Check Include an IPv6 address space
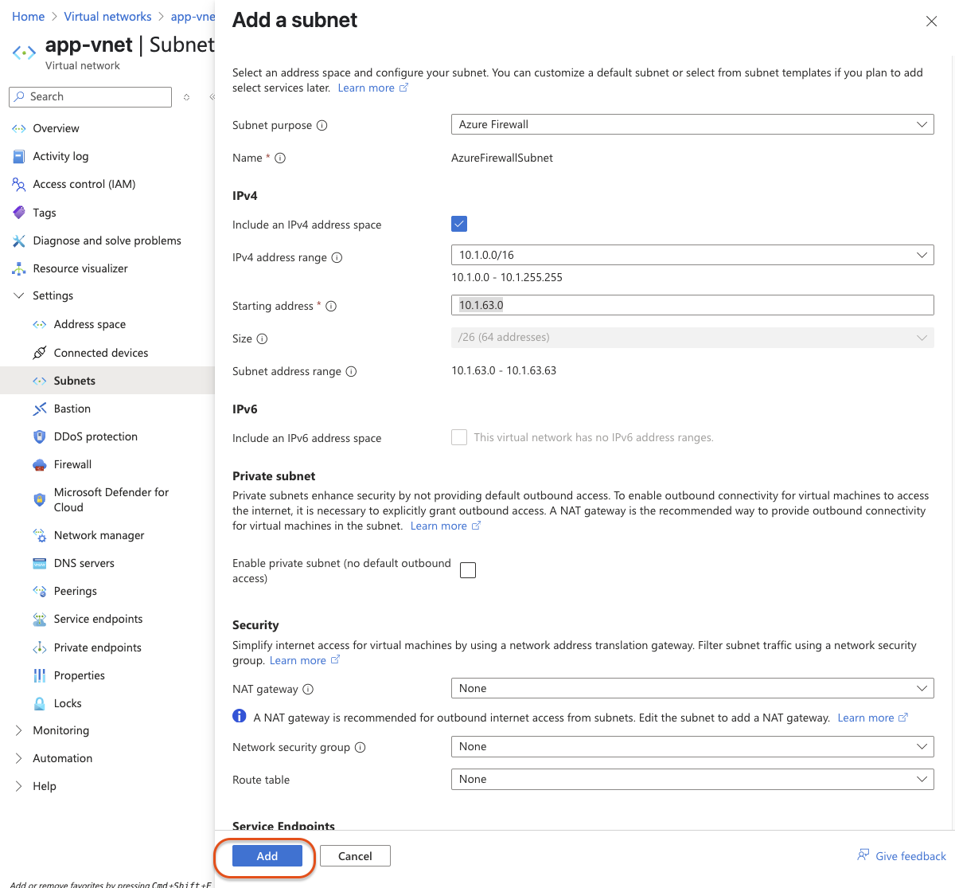The height and width of the screenshot is (888, 955). click(459, 437)
